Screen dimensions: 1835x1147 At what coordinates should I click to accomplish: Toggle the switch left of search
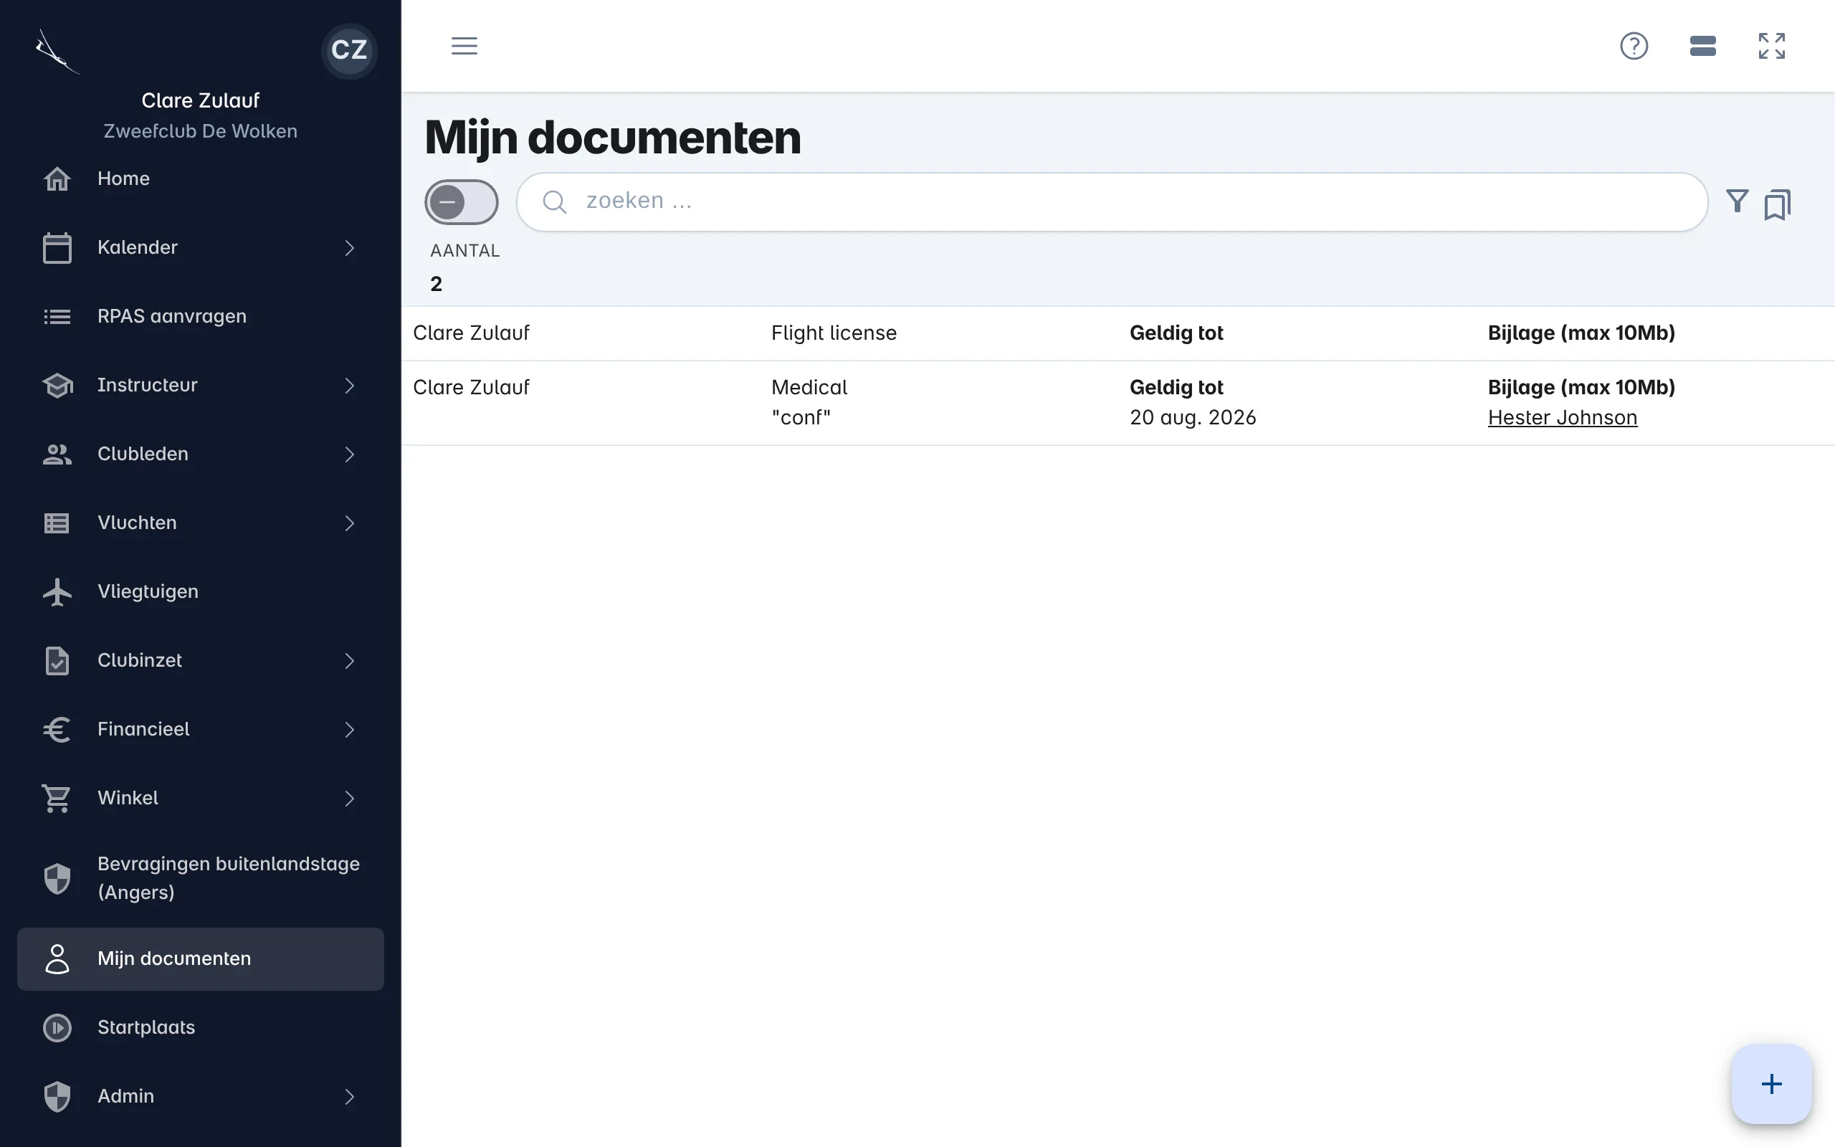[x=461, y=201]
